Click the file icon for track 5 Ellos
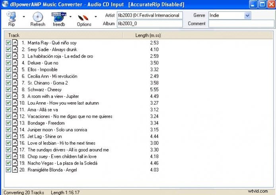This screenshot has width=276, height=195. (x=15, y=69)
